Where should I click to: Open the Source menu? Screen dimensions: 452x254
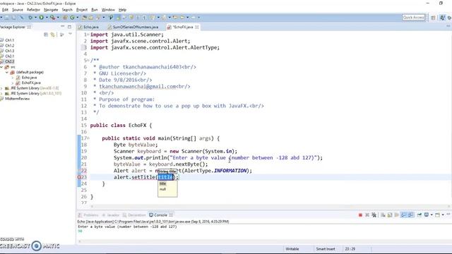click(17, 10)
